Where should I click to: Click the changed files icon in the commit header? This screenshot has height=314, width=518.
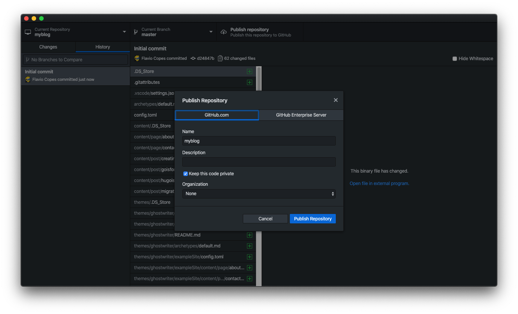click(x=220, y=58)
